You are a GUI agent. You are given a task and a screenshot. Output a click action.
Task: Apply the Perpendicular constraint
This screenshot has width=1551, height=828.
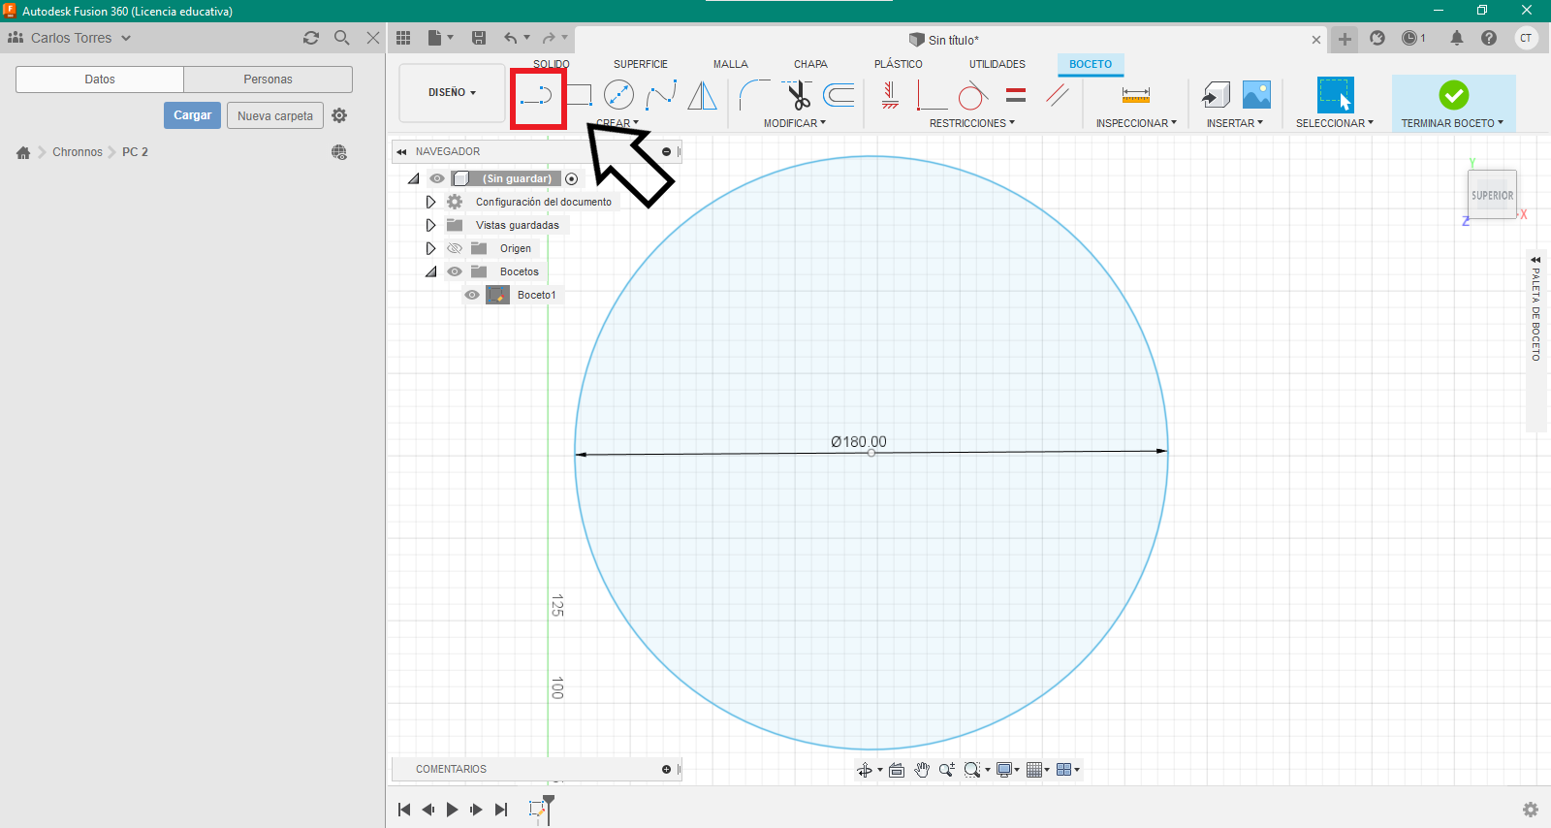pyautogui.click(x=932, y=95)
